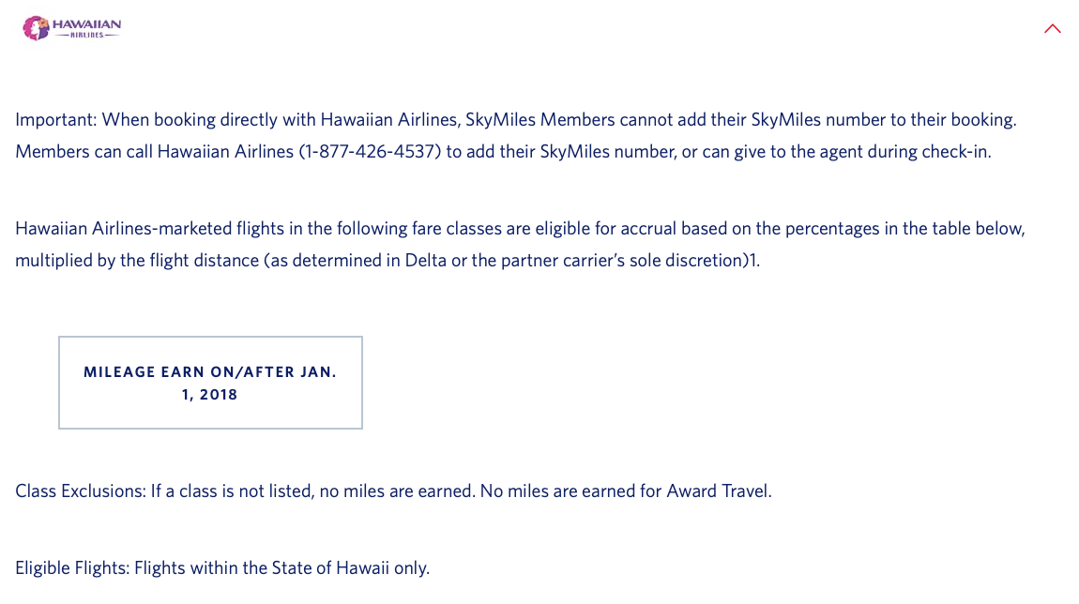
Task: Click the Eligible Flights text line
Action: (x=221, y=566)
